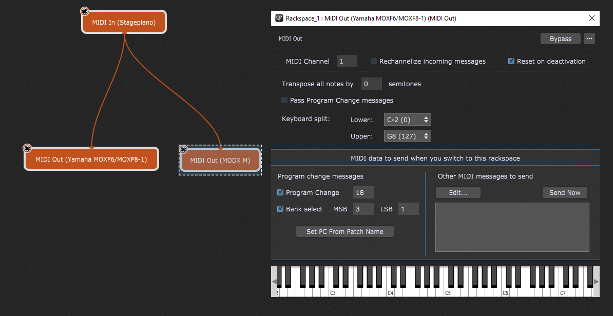Open the three-dots more options menu

point(589,38)
